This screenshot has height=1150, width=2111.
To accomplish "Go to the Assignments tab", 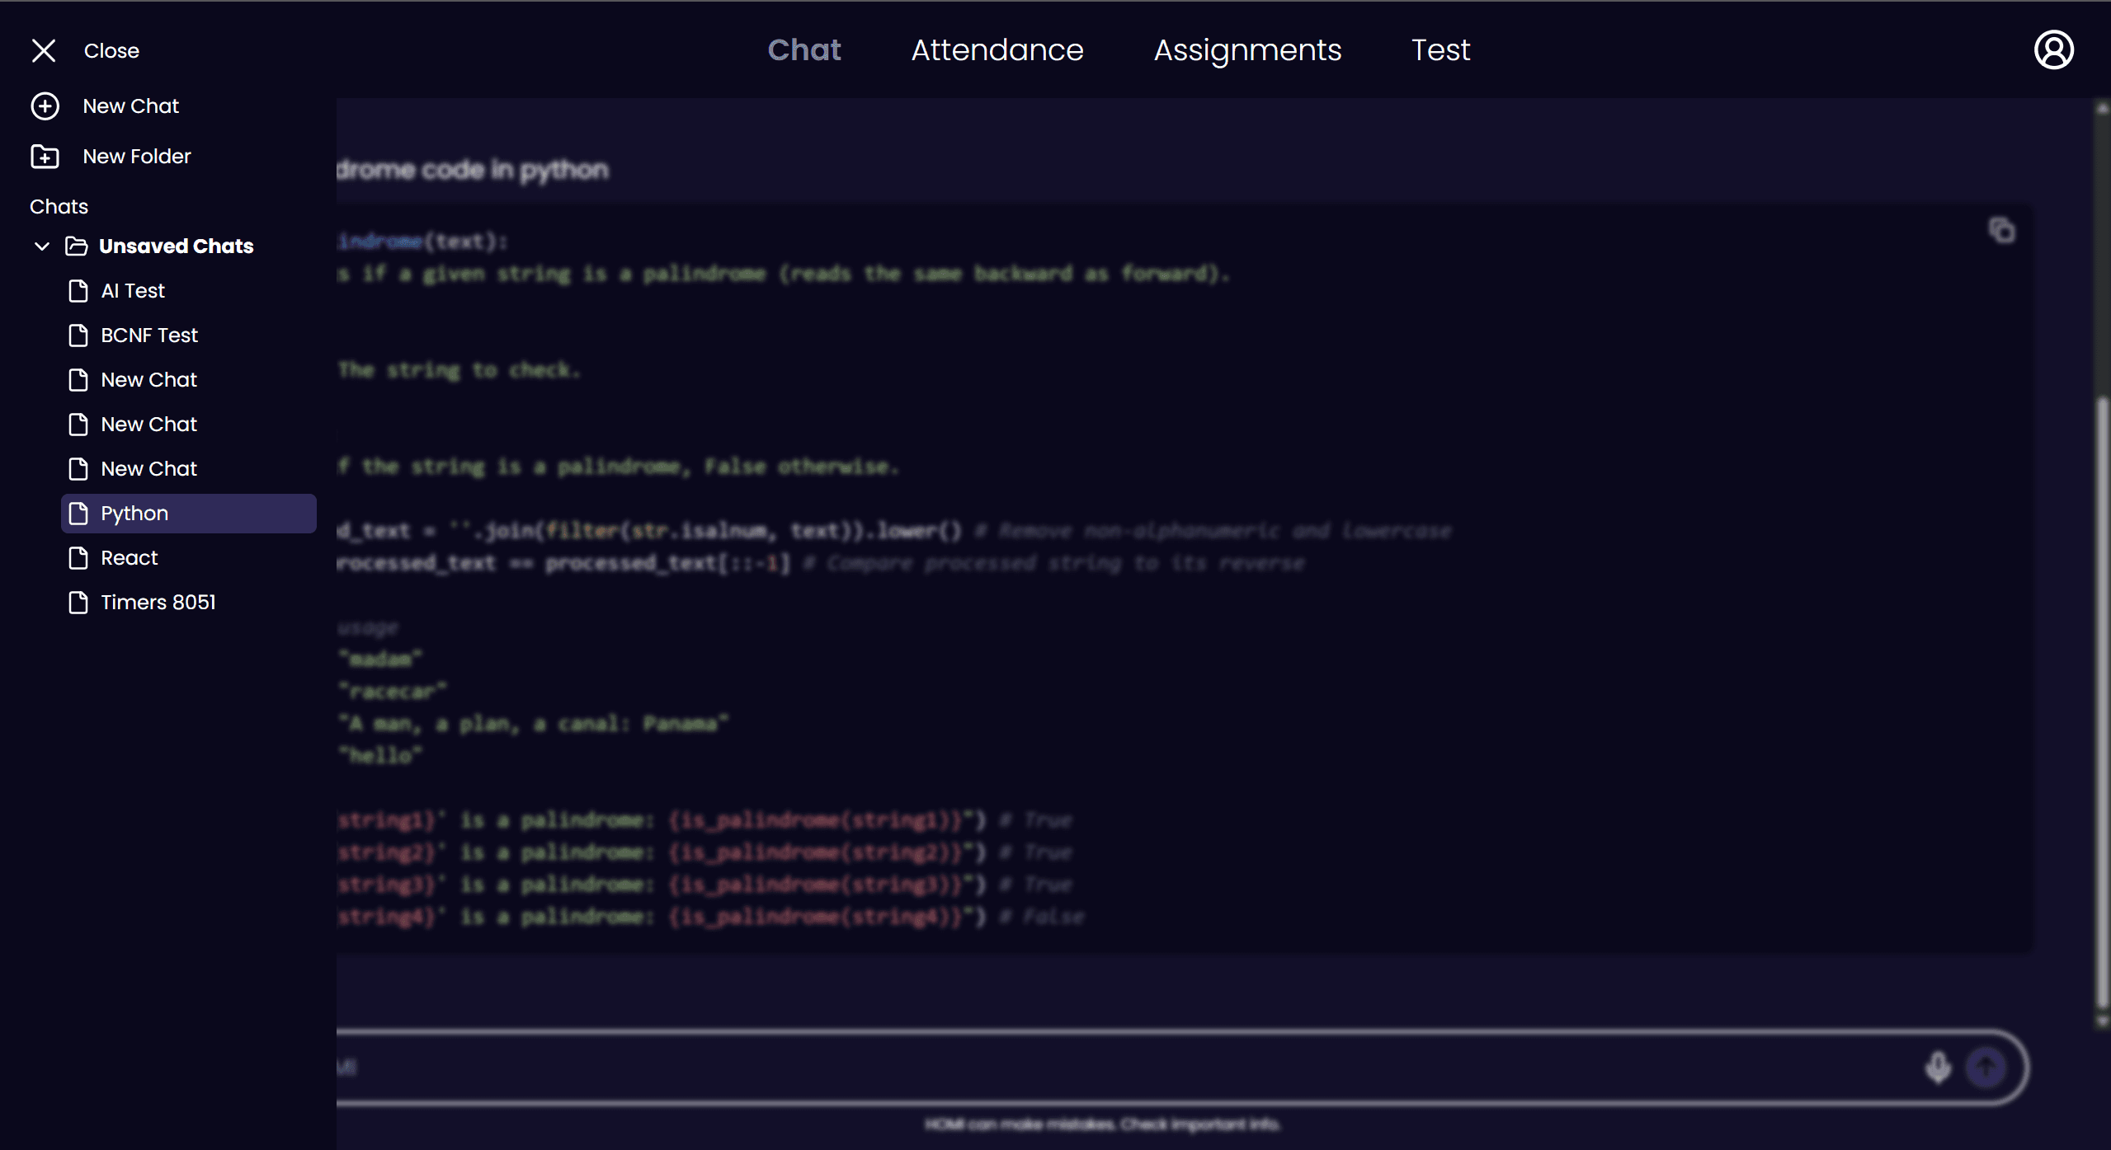I will (x=1247, y=50).
